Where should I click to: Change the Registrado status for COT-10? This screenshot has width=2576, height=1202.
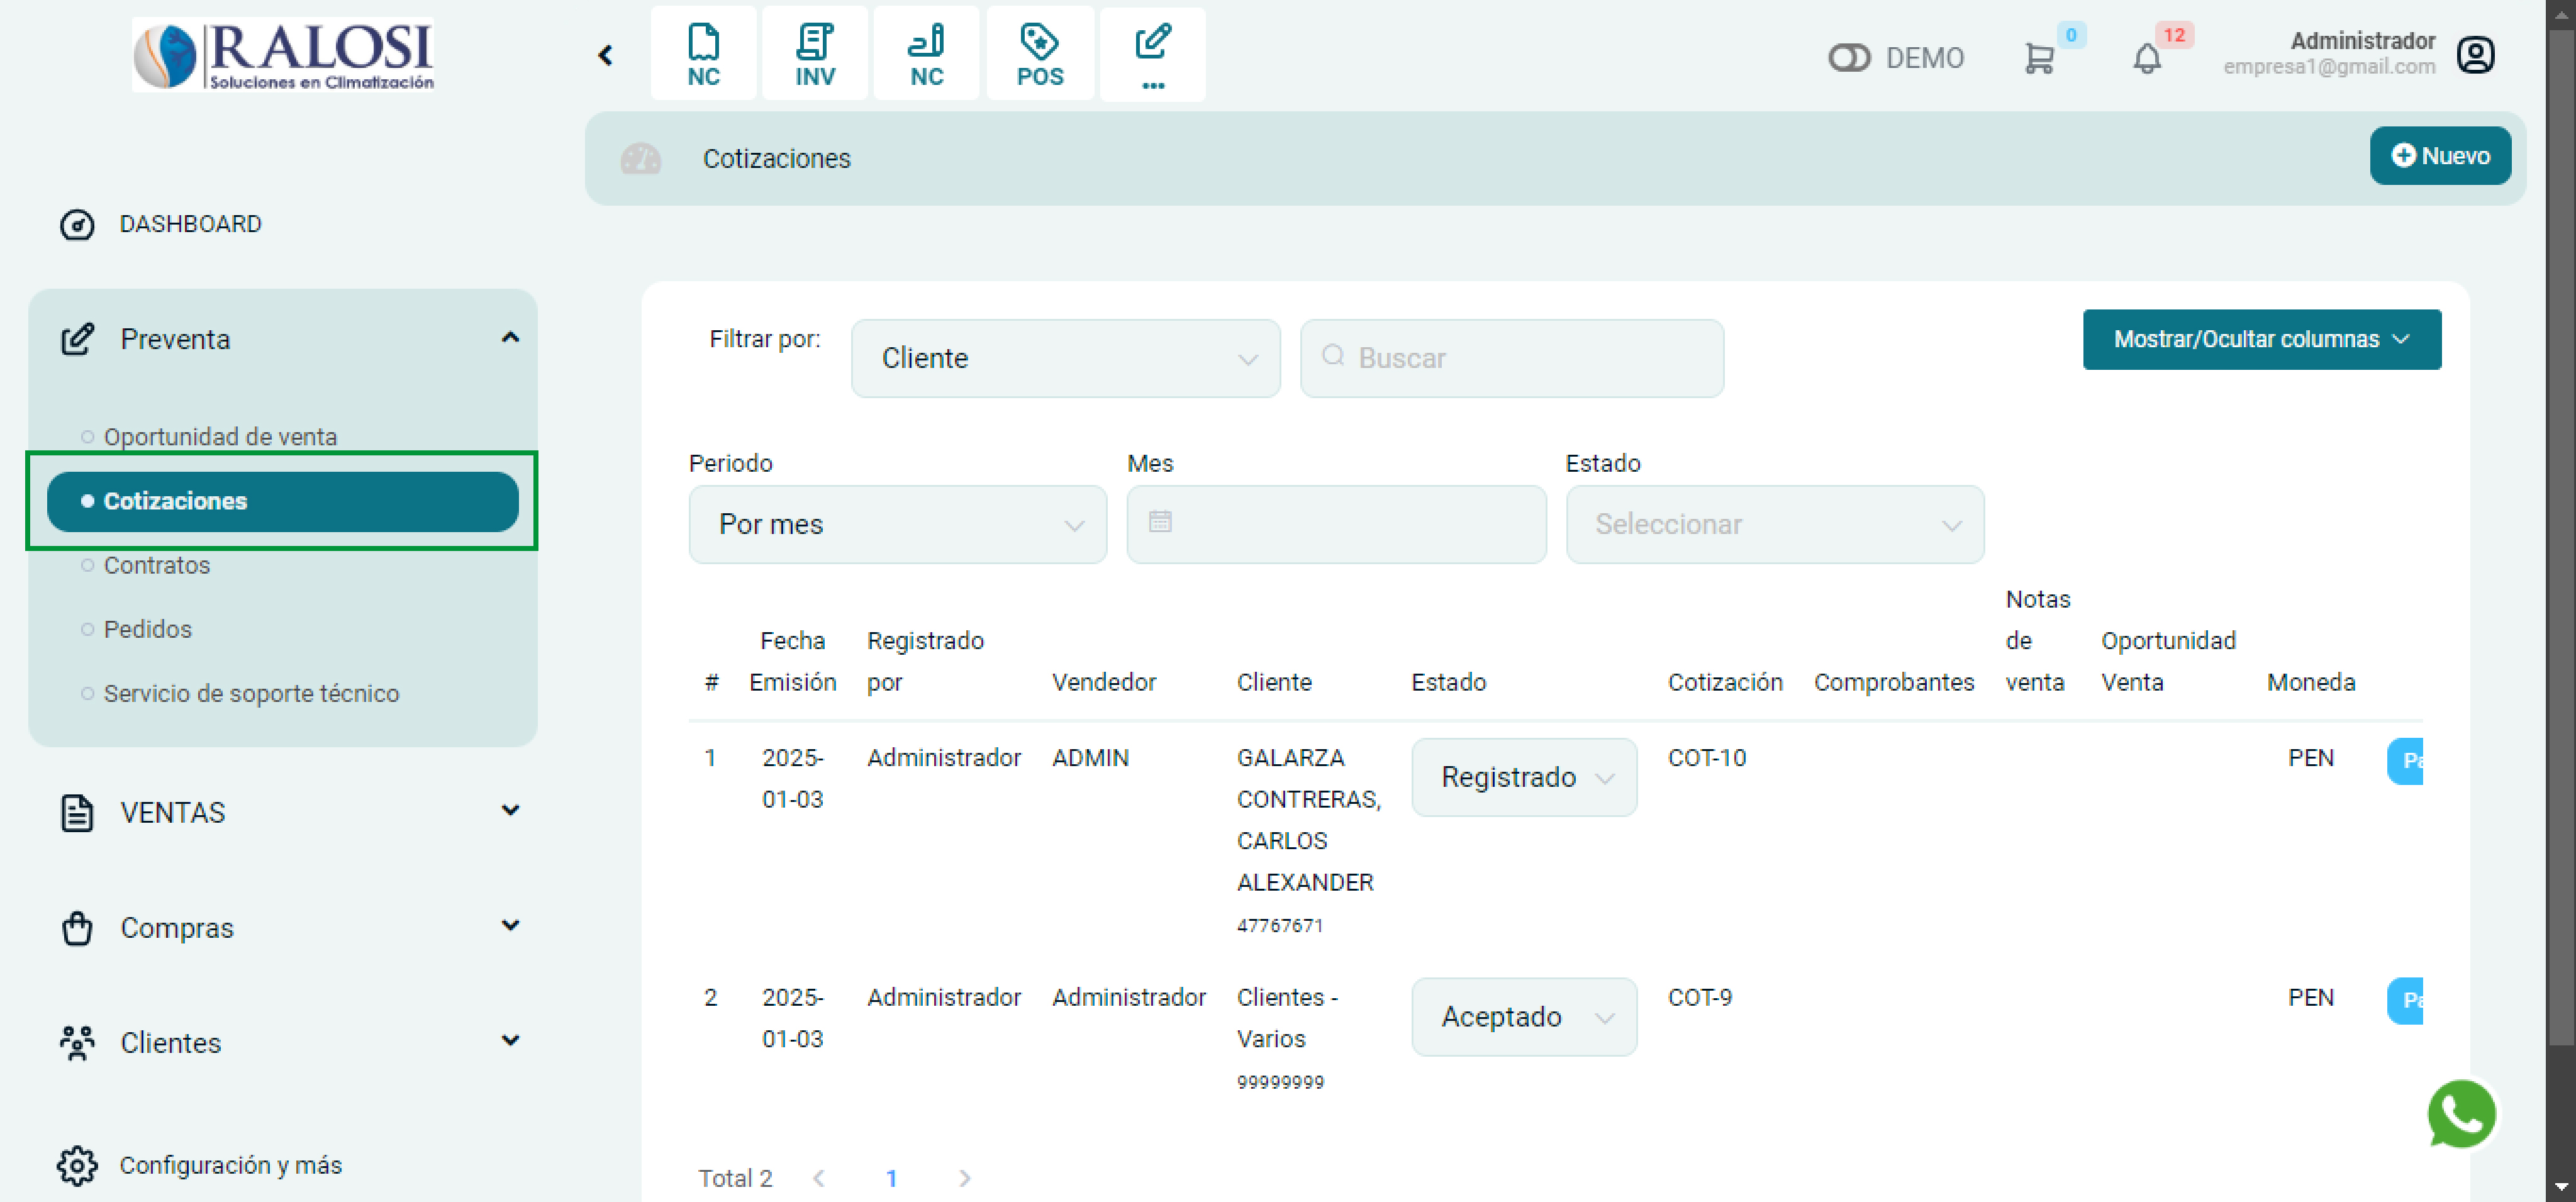[1523, 777]
